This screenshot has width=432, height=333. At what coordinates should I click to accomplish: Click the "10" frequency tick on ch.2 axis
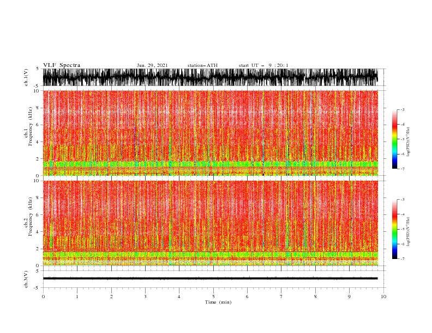click(x=37, y=181)
